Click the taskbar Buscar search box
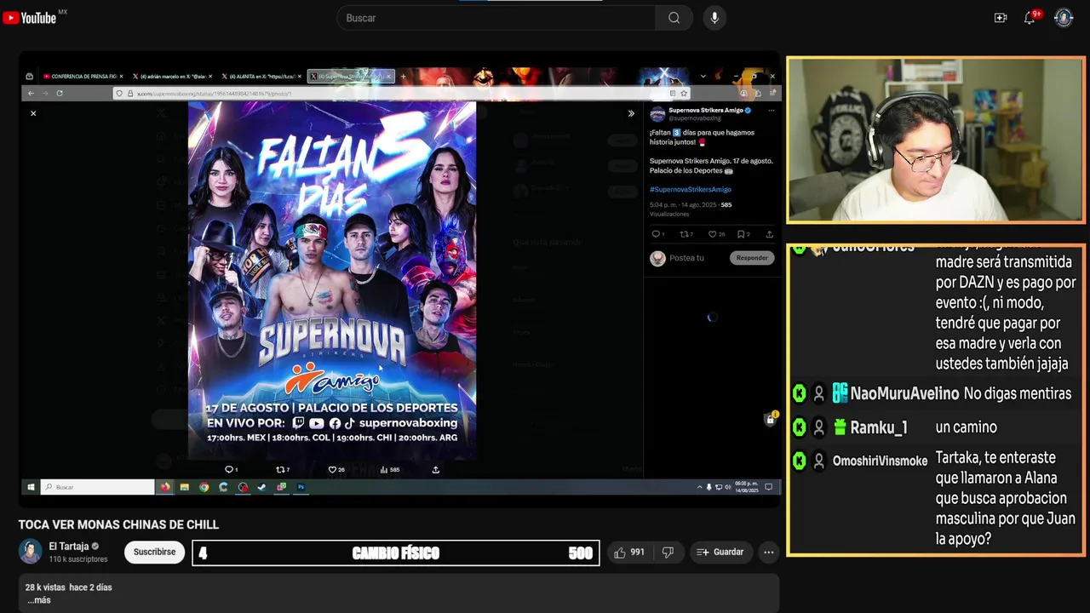The height and width of the screenshot is (613, 1090). (97, 487)
